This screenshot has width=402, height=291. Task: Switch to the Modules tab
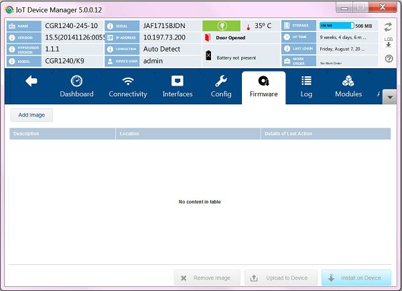[x=348, y=87]
